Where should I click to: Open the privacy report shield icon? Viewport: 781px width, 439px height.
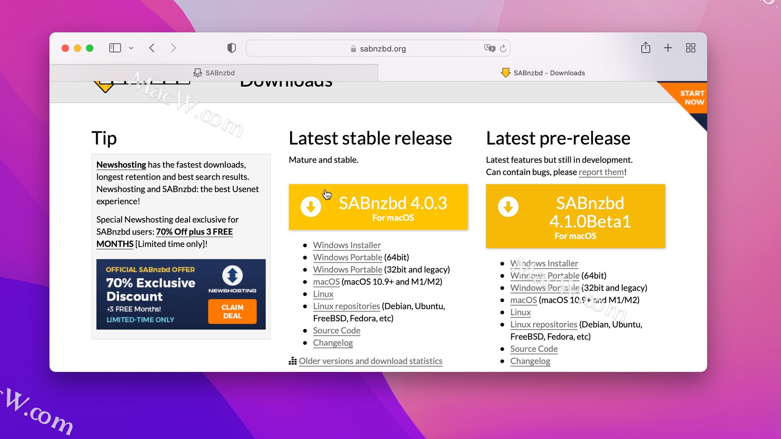(x=231, y=48)
